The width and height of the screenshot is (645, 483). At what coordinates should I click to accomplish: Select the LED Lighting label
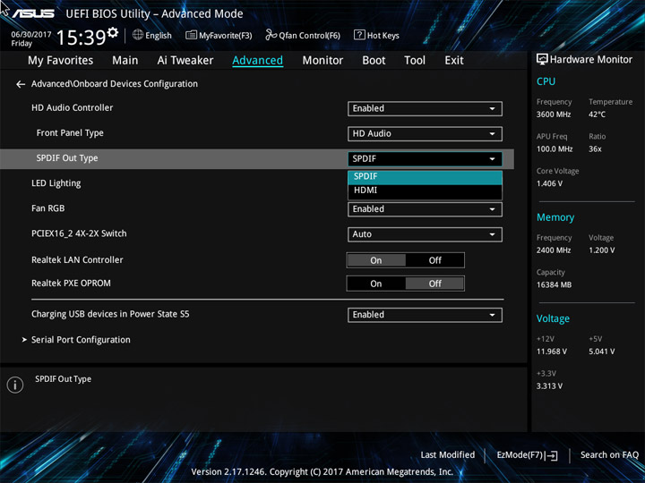click(x=56, y=183)
